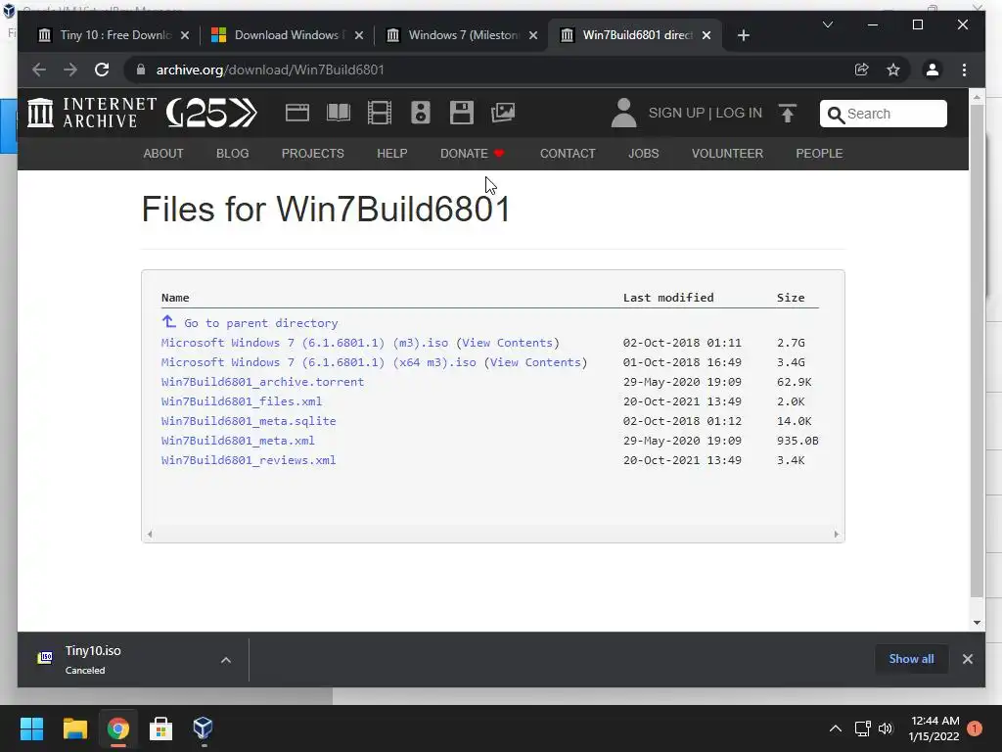The width and height of the screenshot is (1002, 752).
Task: Open Win7Build6801_meta.sqlite
Action: [x=249, y=421]
